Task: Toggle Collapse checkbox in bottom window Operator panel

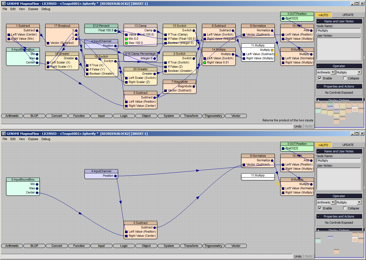Action: coord(345,208)
